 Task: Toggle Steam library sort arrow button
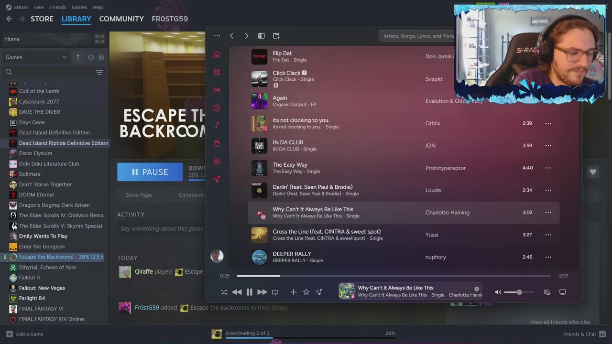point(78,57)
